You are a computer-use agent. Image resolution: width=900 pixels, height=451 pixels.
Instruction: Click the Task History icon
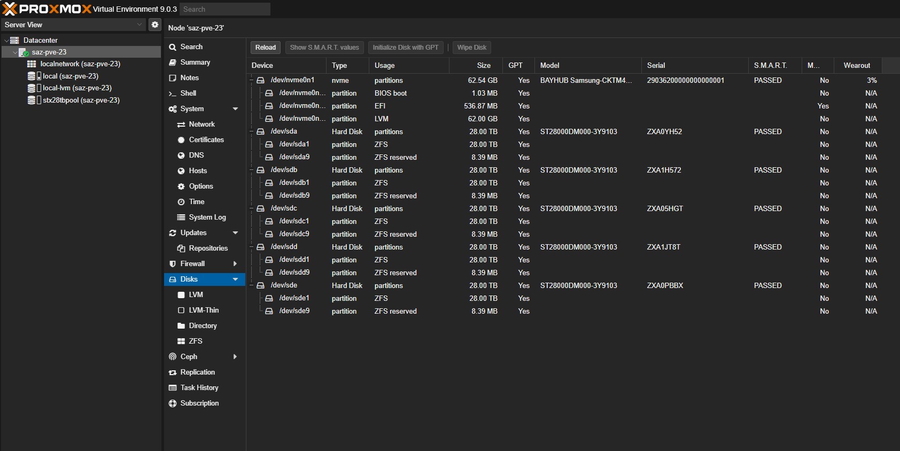point(173,388)
